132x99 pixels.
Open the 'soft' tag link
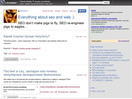click(x=55, y=92)
